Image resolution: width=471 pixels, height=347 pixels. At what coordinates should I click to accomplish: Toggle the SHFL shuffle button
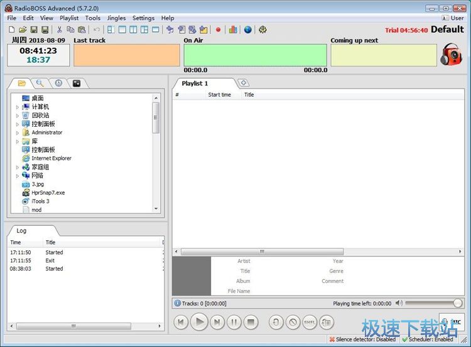(x=310, y=323)
